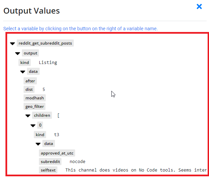Select the geo_filter variable
This screenshot has width=209, height=178.
pos(34,107)
